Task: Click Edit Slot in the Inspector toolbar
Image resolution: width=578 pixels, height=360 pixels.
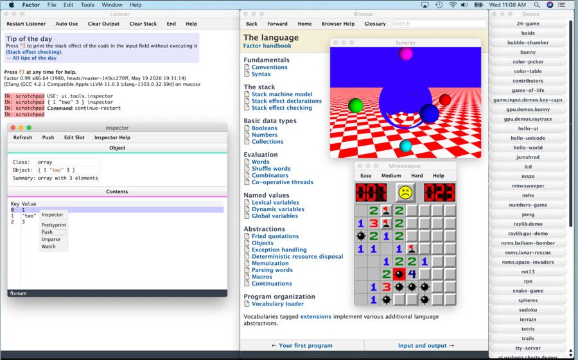Action: click(74, 137)
